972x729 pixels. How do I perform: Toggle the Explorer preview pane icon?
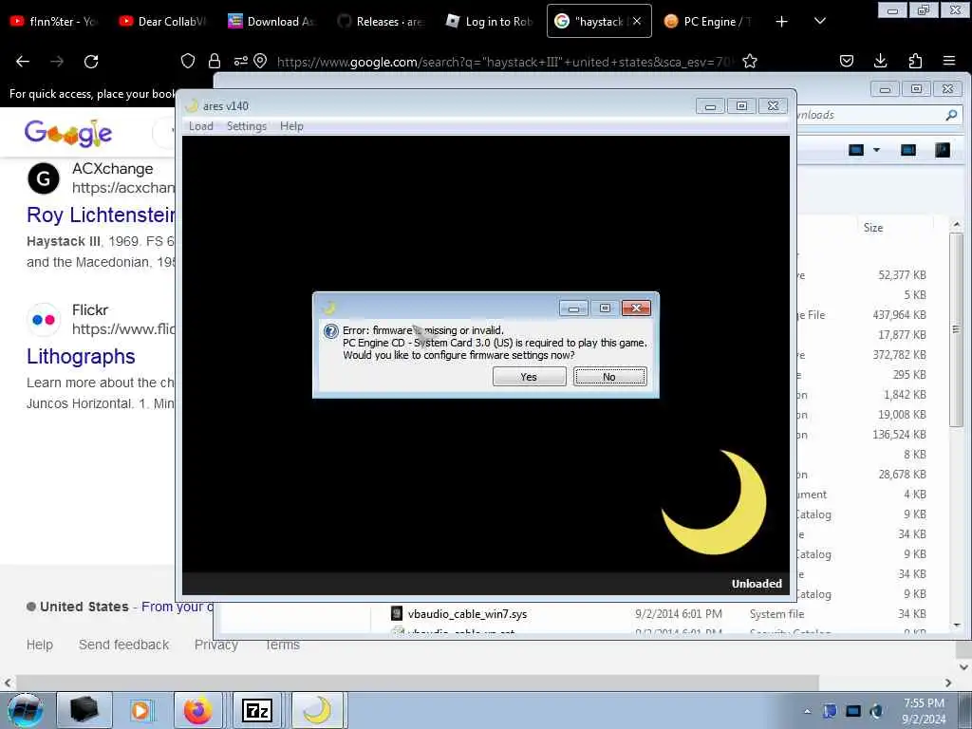(908, 150)
